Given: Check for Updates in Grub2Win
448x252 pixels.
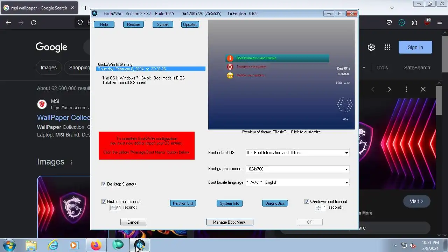Looking at the screenshot, I should (x=190, y=24).
